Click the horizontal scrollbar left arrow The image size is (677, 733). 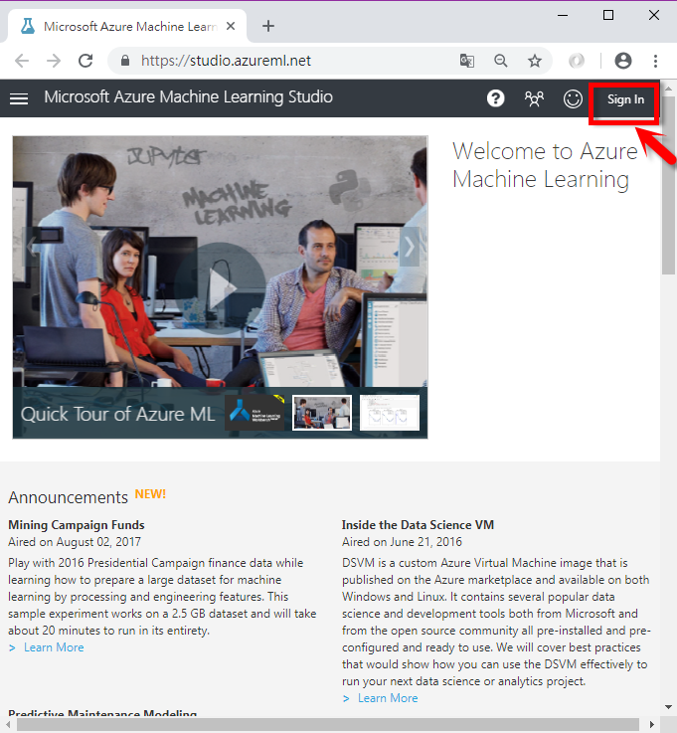(8, 725)
